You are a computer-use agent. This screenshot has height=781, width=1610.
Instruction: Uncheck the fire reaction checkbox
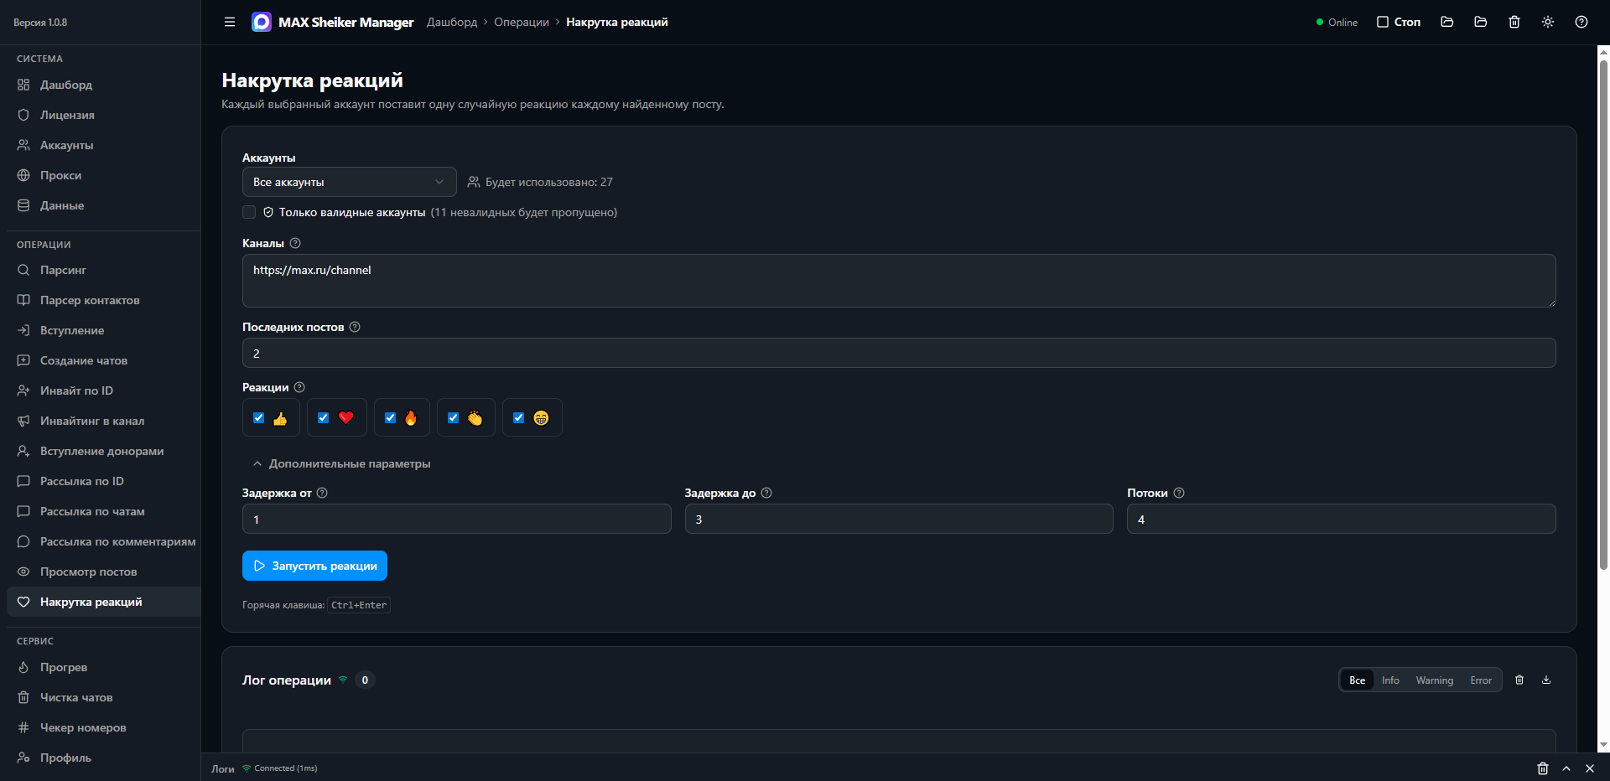pos(390,417)
